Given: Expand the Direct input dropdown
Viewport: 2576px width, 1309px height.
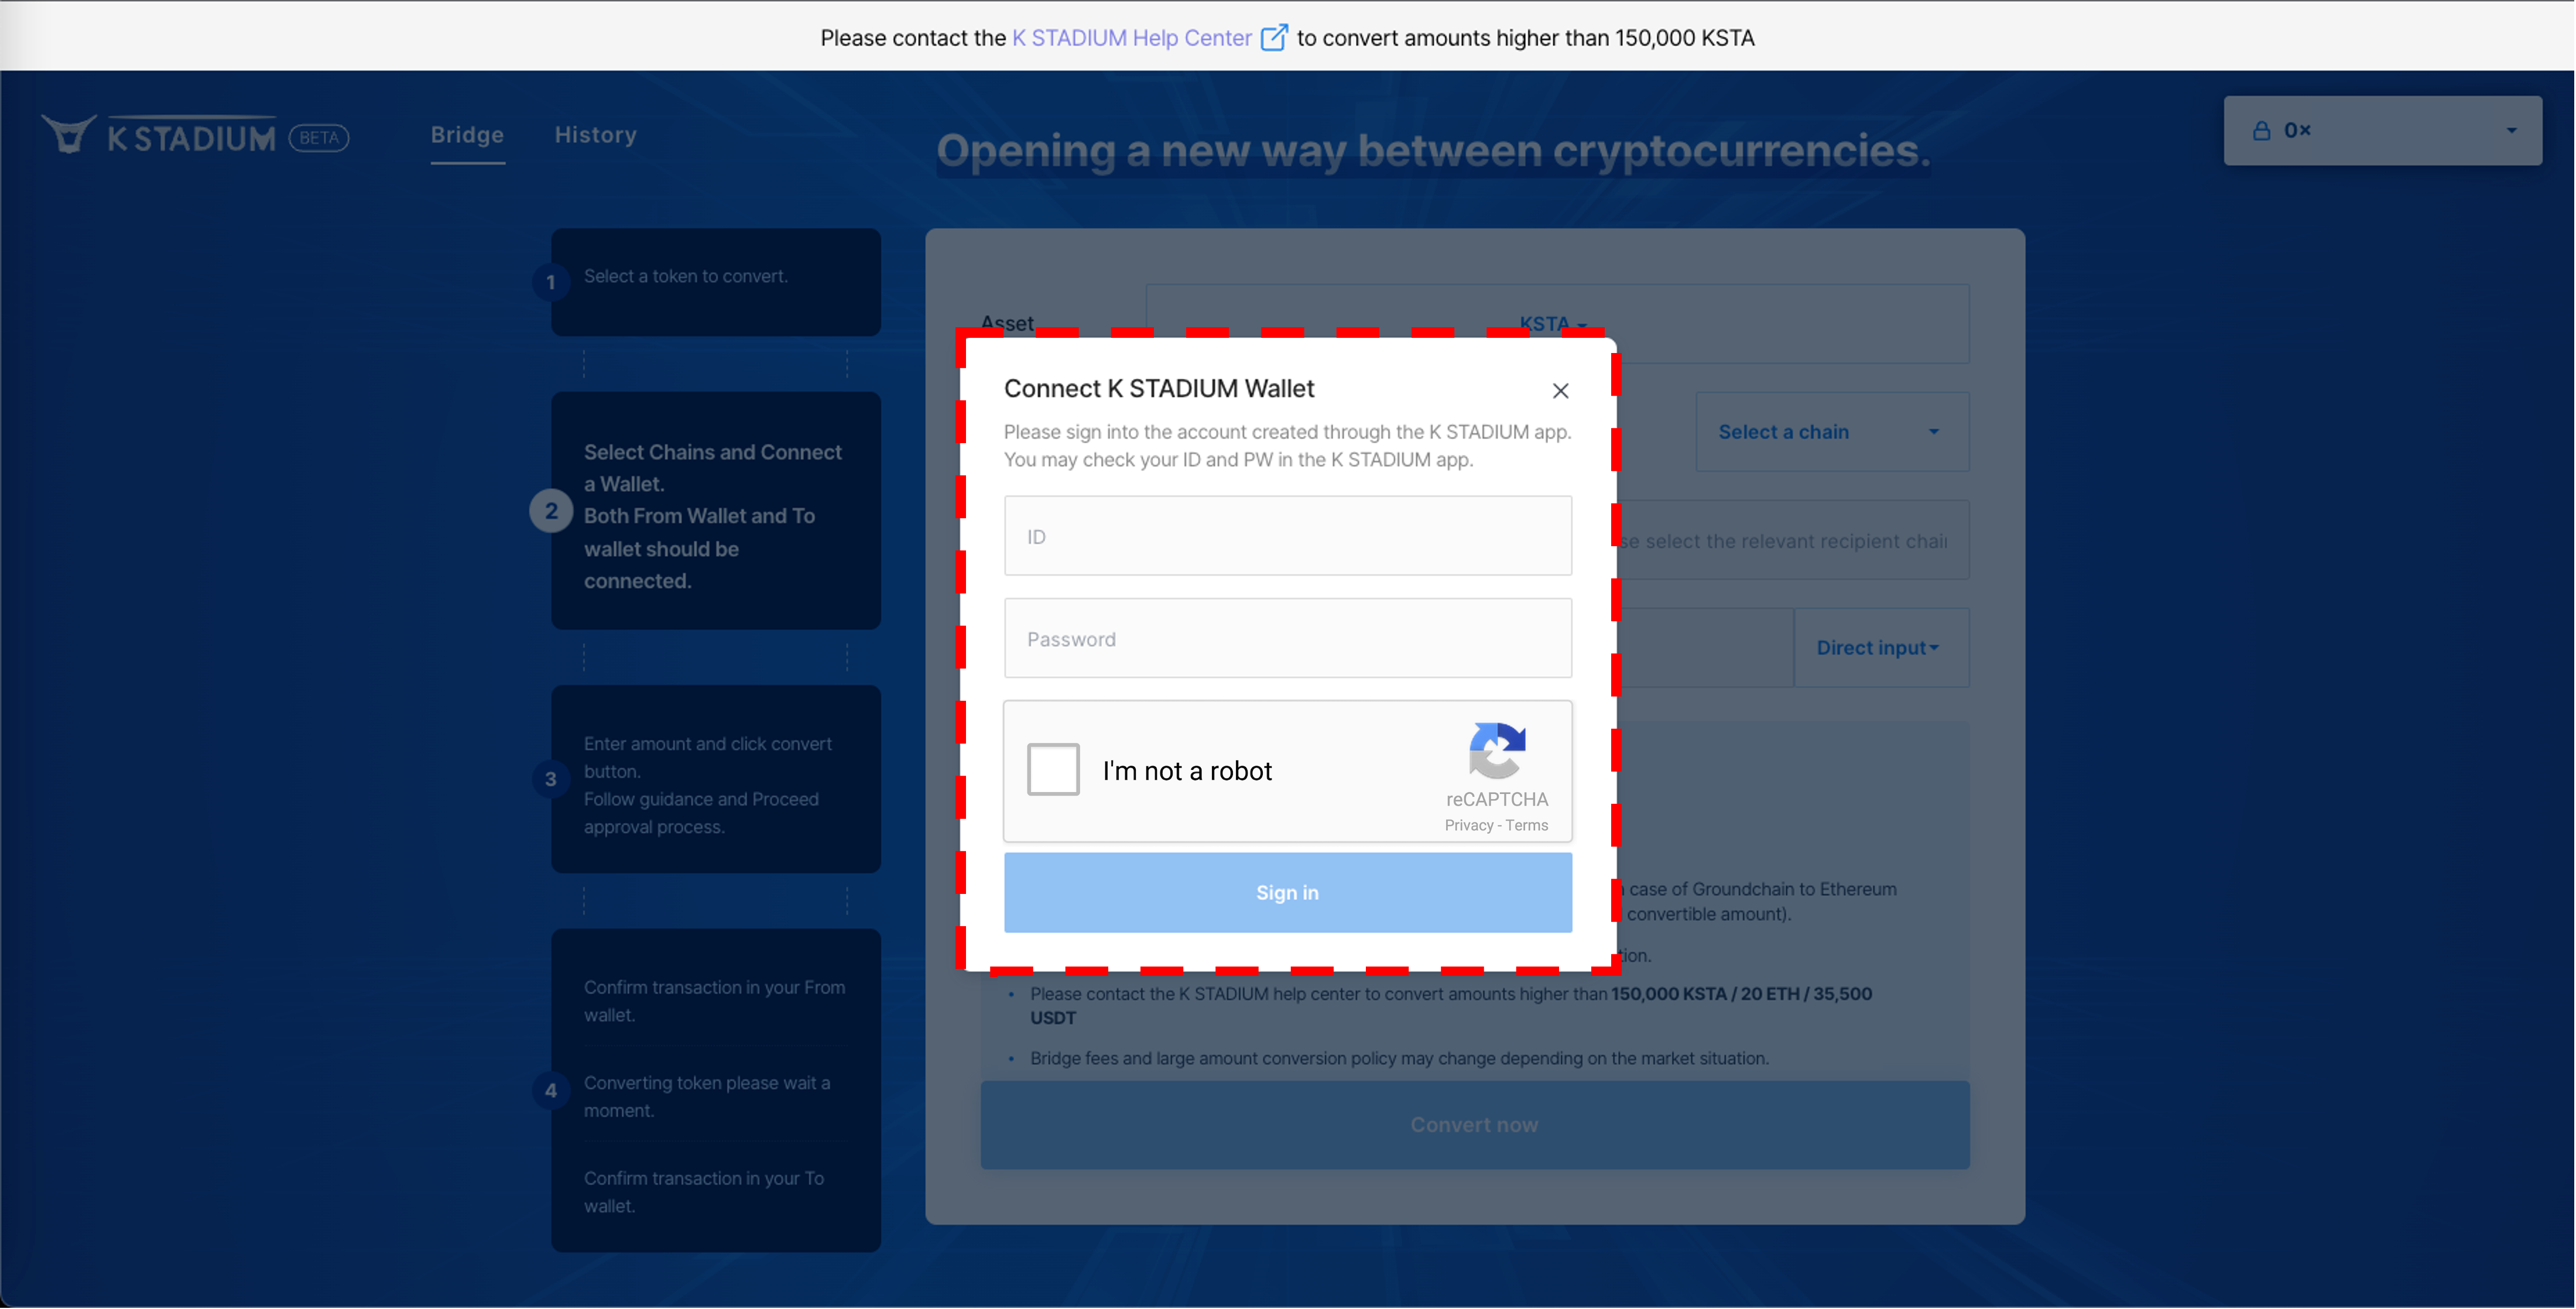Looking at the screenshot, I should 1879,648.
